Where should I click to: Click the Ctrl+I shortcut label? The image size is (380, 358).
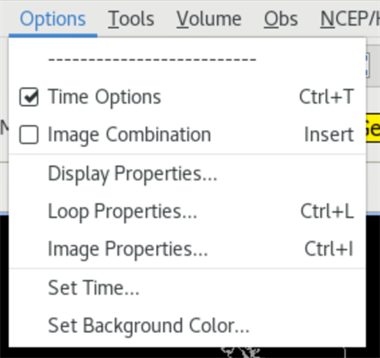click(x=329, y=249)
